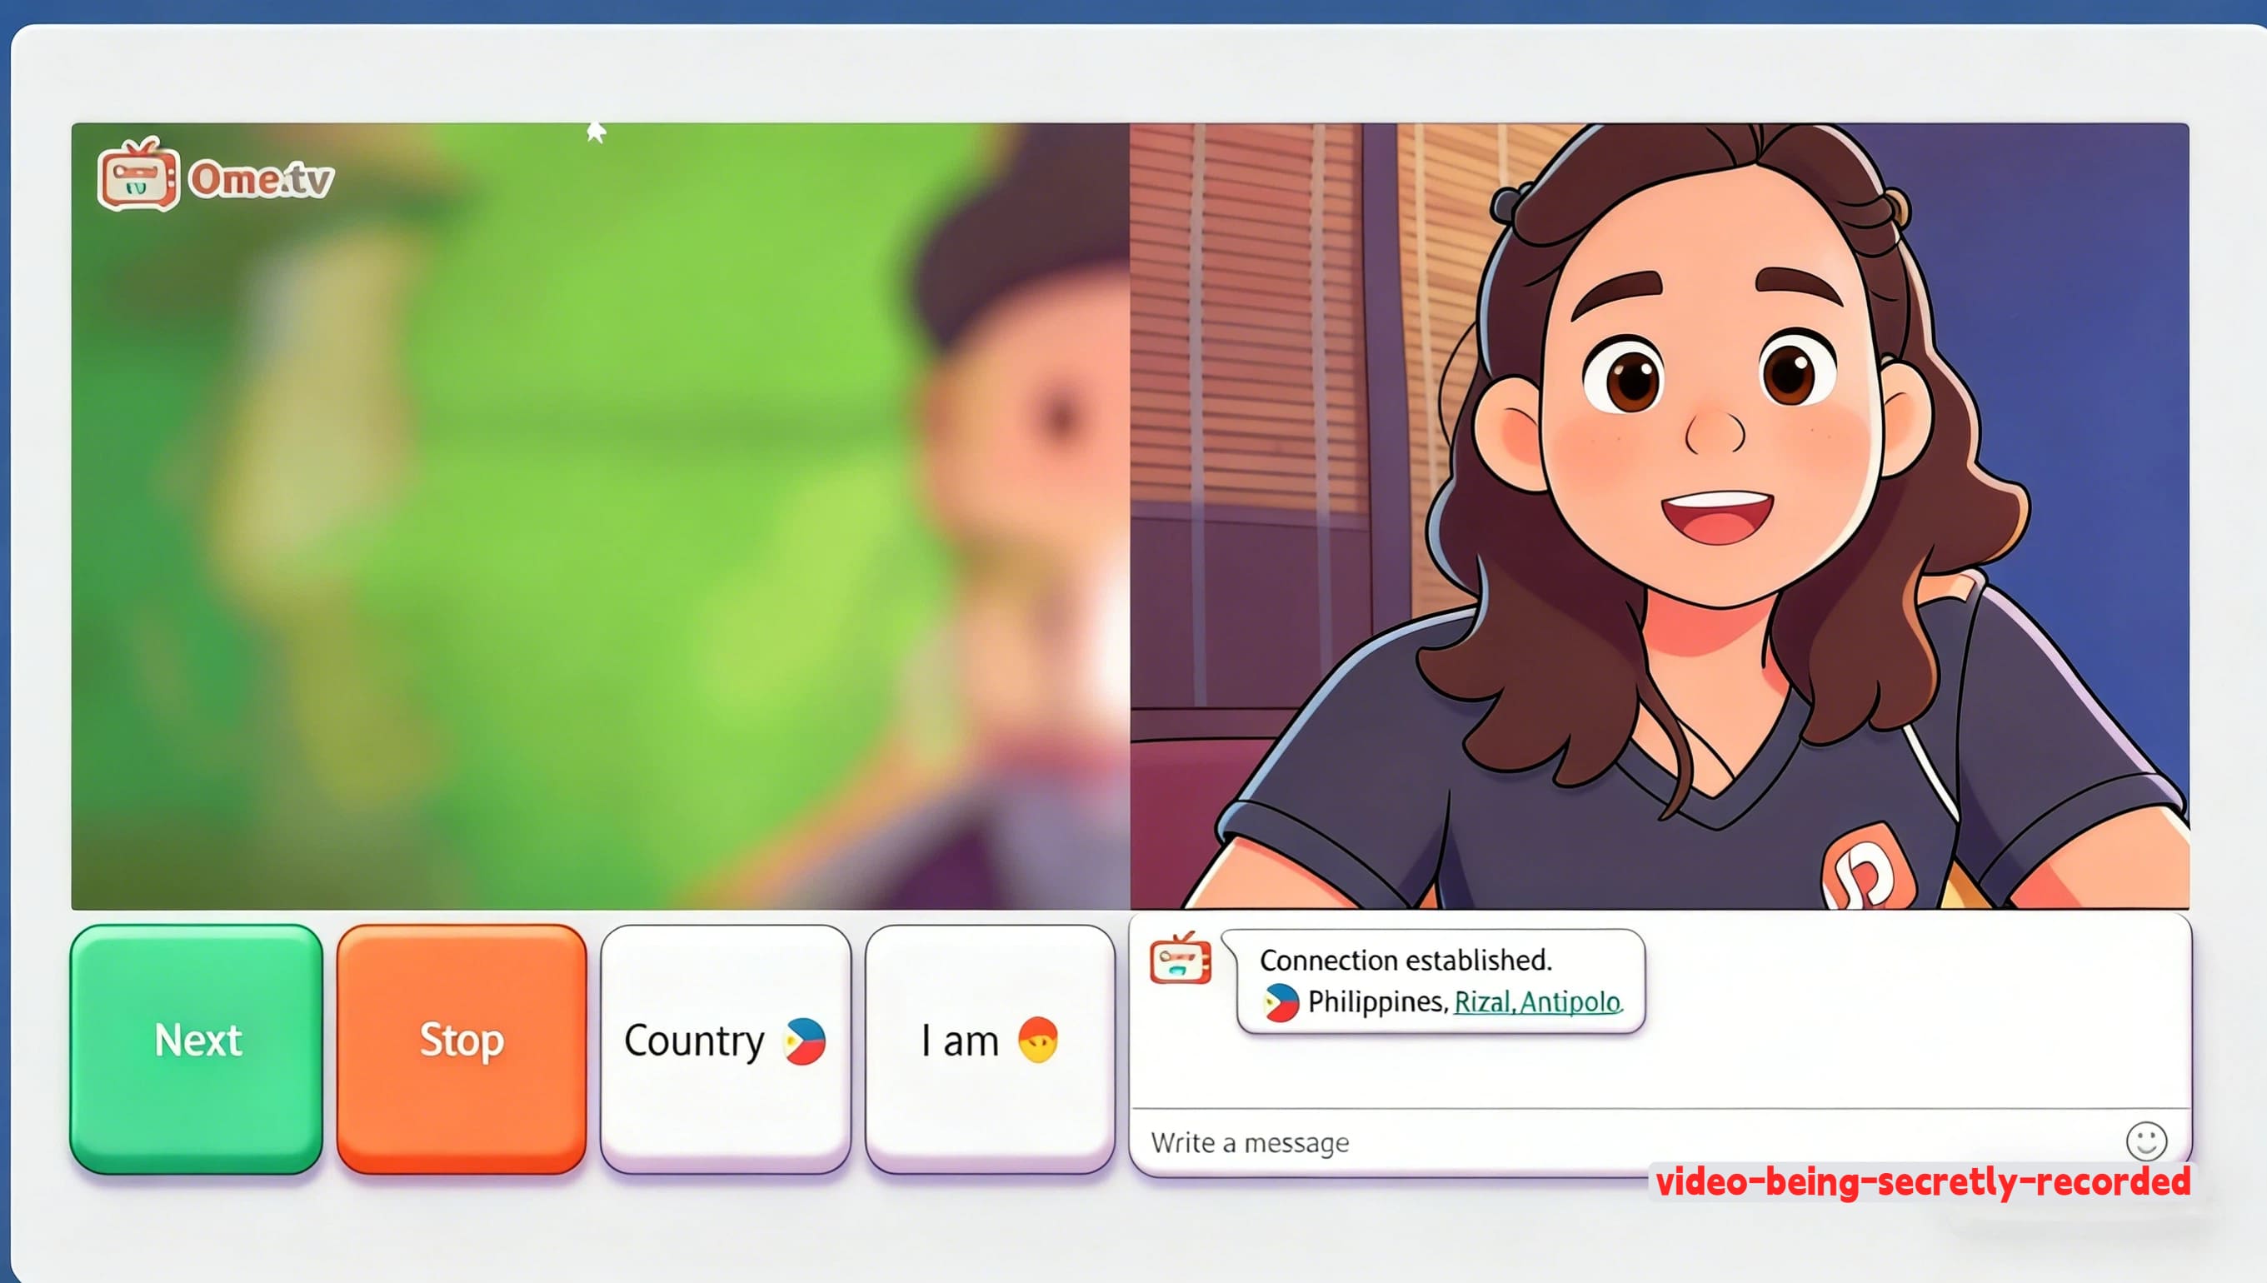This screenshot has width=2267, height=1283.
Task: Stop the current video chat
Action: [x=462, y=1048]
